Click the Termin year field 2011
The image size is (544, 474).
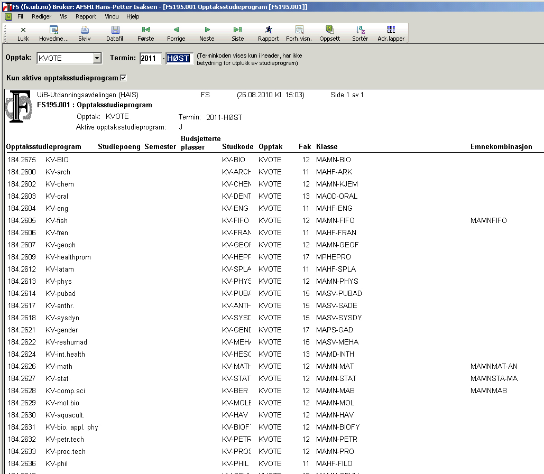pyautogui.click(x=151, y=58)
